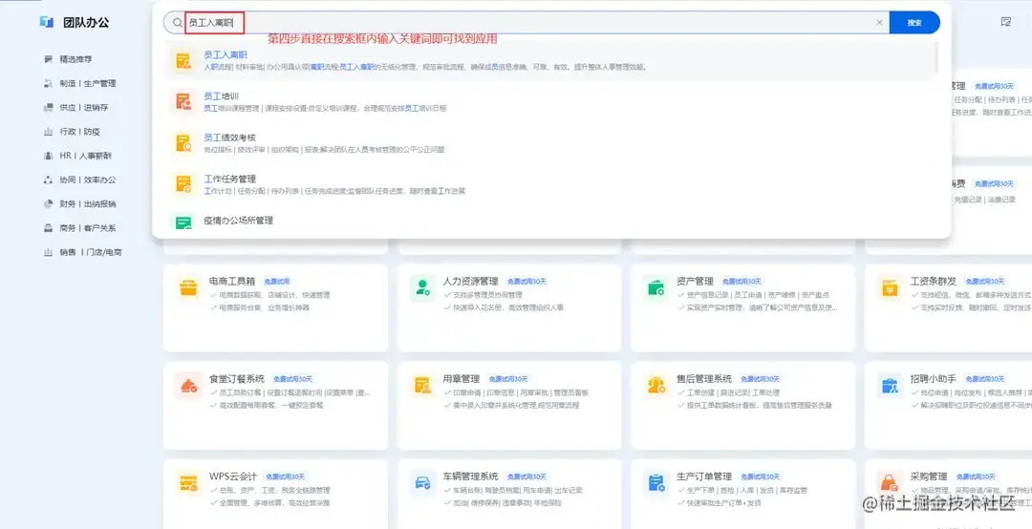Click the 生产订单管理 app icon

click(x=656, y=483)
